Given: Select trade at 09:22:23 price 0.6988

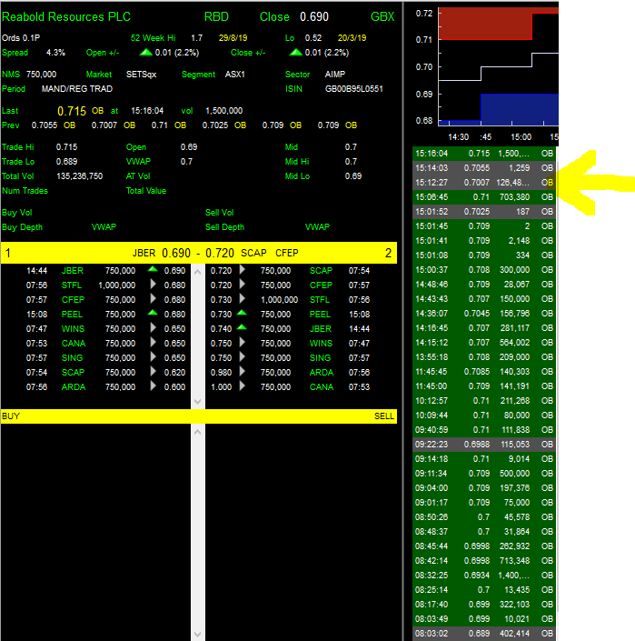Looking at the screenshot, I should pyautogui.click(x=484, y=445).
